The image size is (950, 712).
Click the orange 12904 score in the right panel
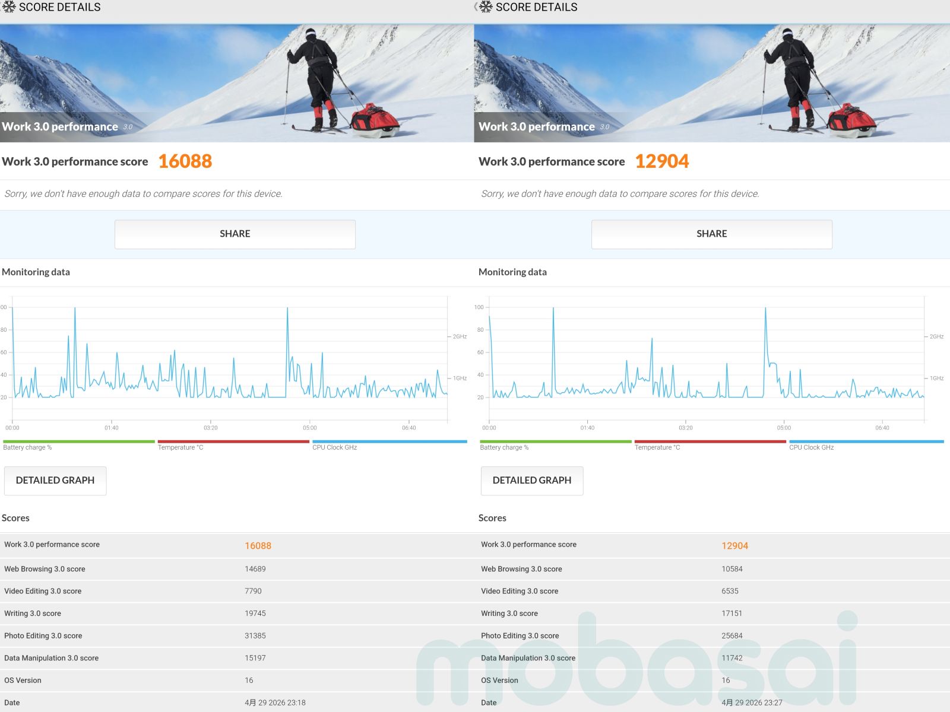661,161
